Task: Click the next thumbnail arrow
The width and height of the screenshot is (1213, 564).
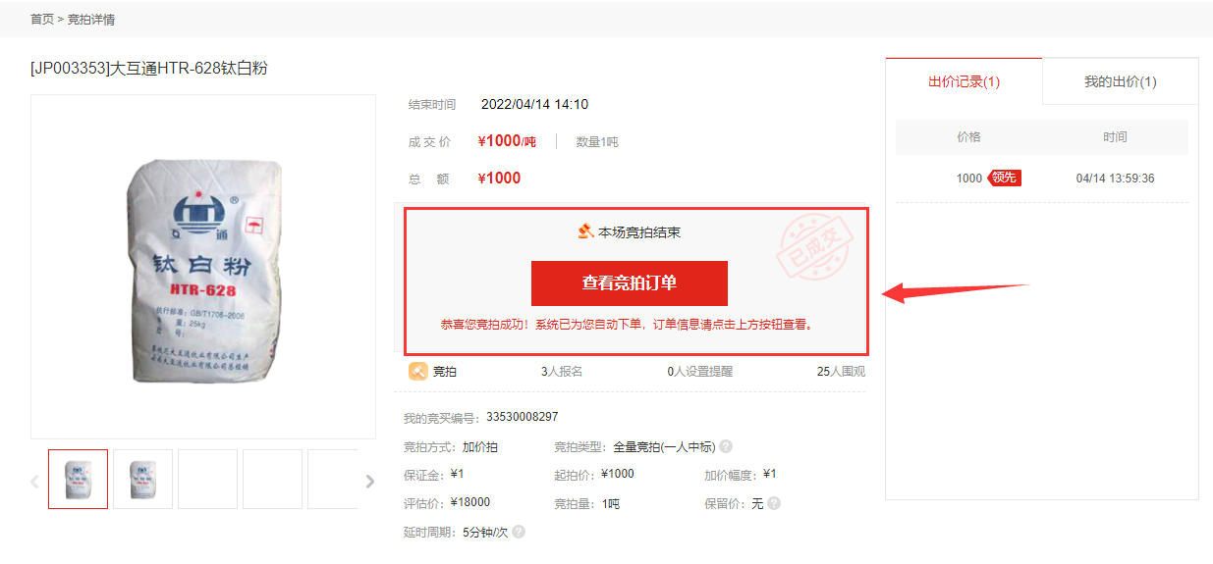Action: click(x=369, y=481)
